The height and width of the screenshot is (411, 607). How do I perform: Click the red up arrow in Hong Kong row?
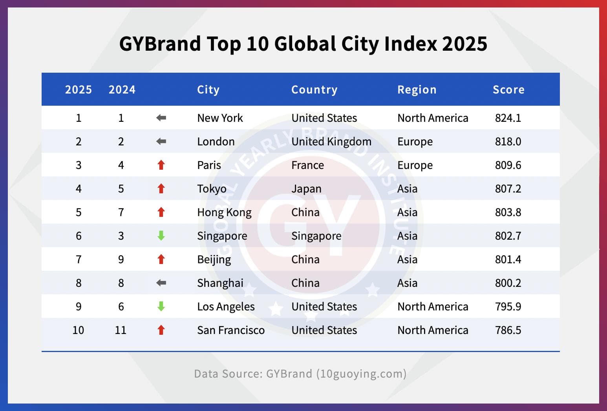tap(161, 212)
